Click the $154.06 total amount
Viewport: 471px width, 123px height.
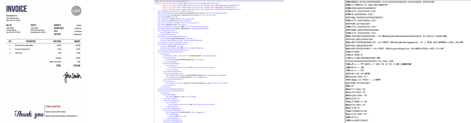click(x=76, y=66)
